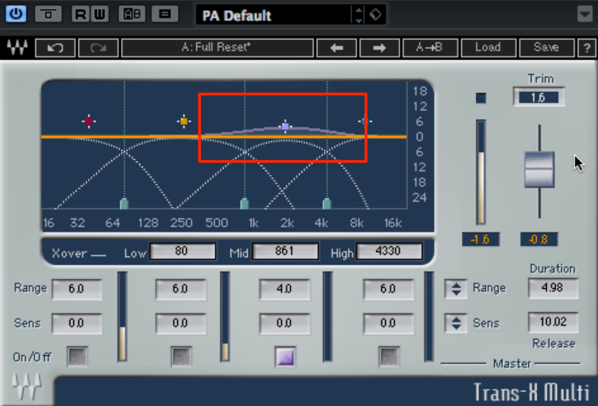Click the Release value 10.02
Image resolution: width=598 pixels, height=406 pixels.
click(553, 322)
